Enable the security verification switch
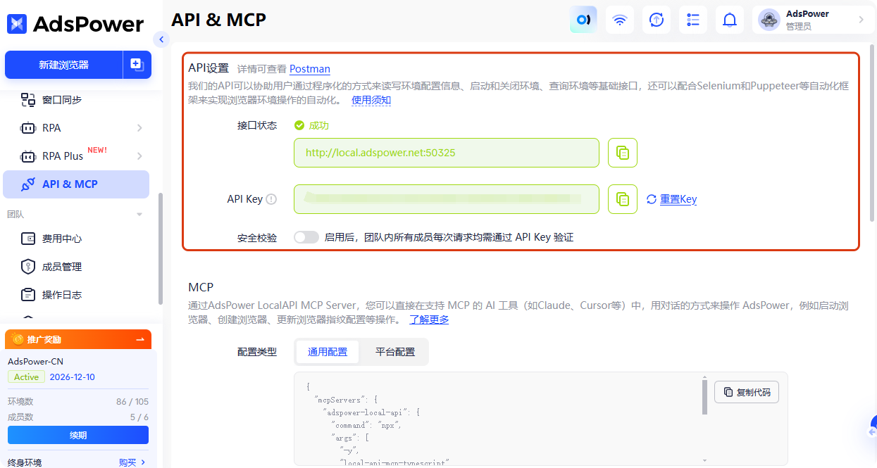 (306, 237)
